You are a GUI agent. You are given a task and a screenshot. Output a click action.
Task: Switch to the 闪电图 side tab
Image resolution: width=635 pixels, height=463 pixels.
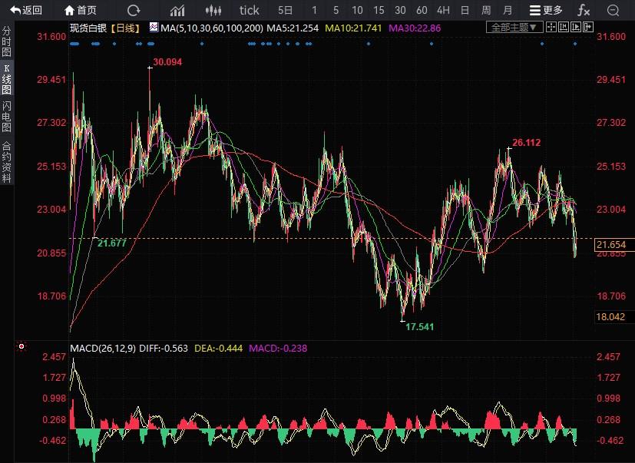point(7,116)
